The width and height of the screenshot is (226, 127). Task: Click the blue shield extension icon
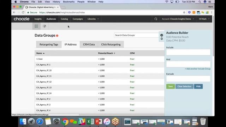click(x=189, y=12)
